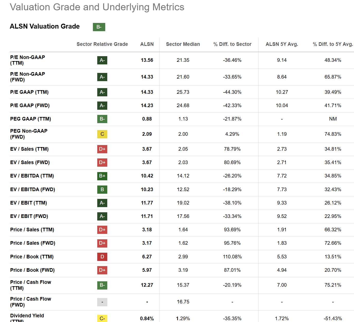Click the A- grade badge for P/E Non-GAAP (TTM)
This screenshot has height=322, width=354.
tap(102, 60)
